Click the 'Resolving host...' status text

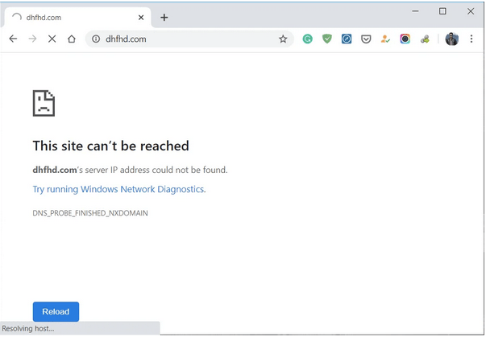pyautogui.click(x=28, y=328)
